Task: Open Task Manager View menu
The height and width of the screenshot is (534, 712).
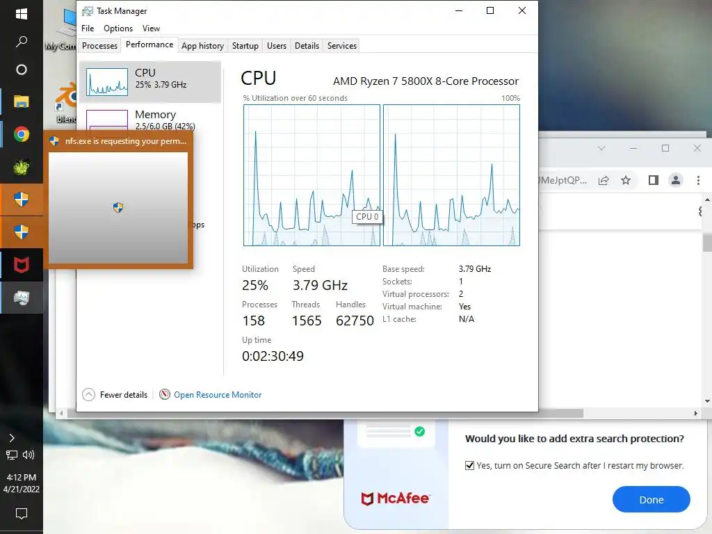Action: (x=151, y=28)
